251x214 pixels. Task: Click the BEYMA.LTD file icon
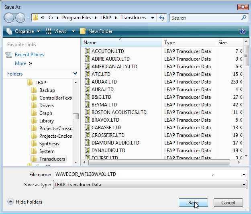coord(87,104)
